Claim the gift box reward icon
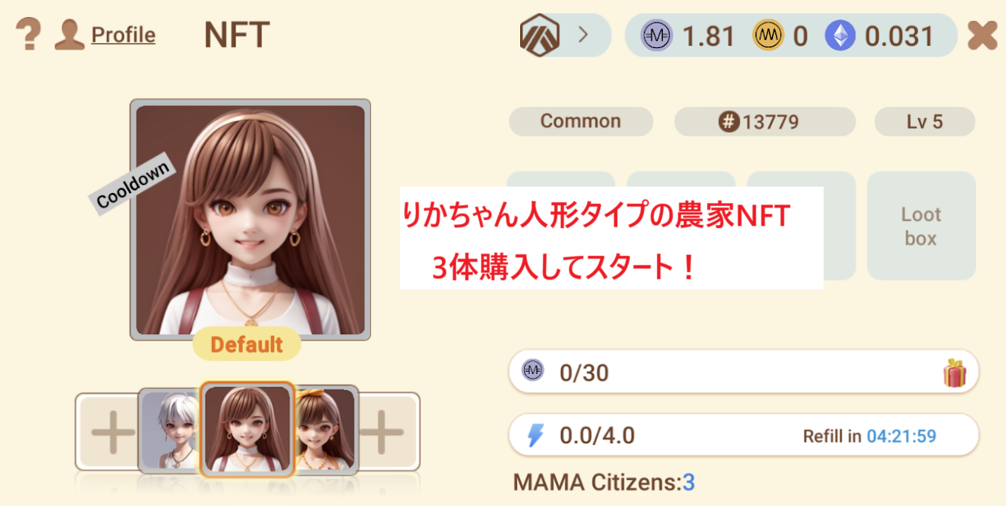Screen dimensions: 1006x506 [x=955, y=373]
